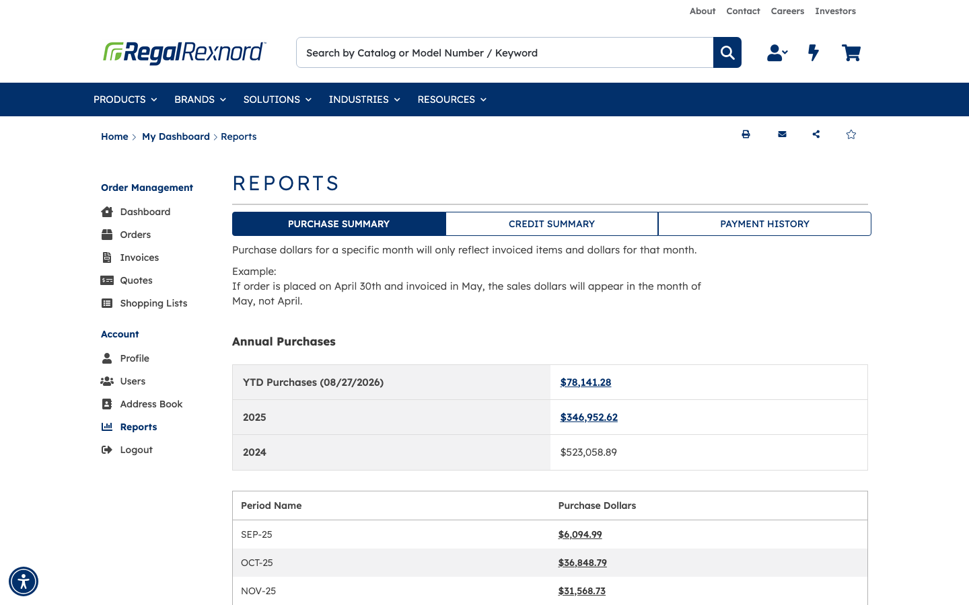Click the lightning bolt quick order icon

[814, 52]
